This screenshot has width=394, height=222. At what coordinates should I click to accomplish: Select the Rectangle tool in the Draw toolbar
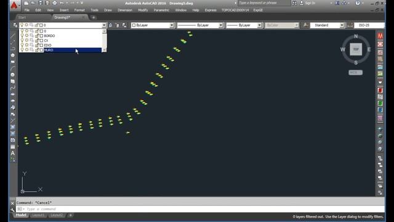pos(13,62)
